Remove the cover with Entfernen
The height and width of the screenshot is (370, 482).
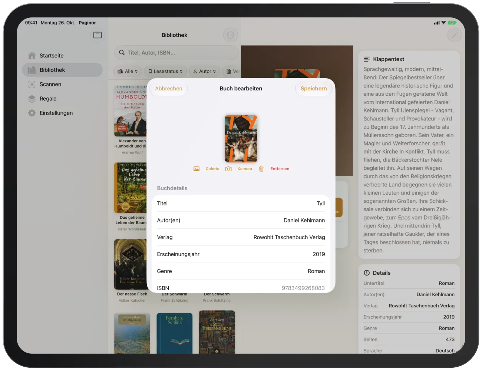[280, 169]
